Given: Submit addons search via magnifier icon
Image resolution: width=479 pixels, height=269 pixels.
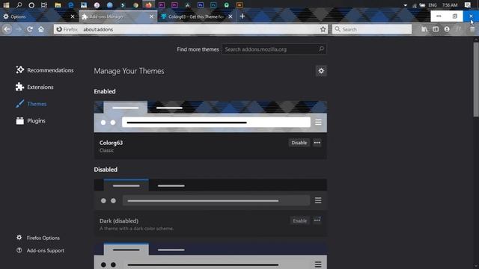Looking at the screenshot, I should pyautogui.click(x=321, y=49).
